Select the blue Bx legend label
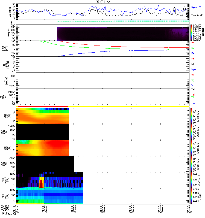 tap(193, 53)
